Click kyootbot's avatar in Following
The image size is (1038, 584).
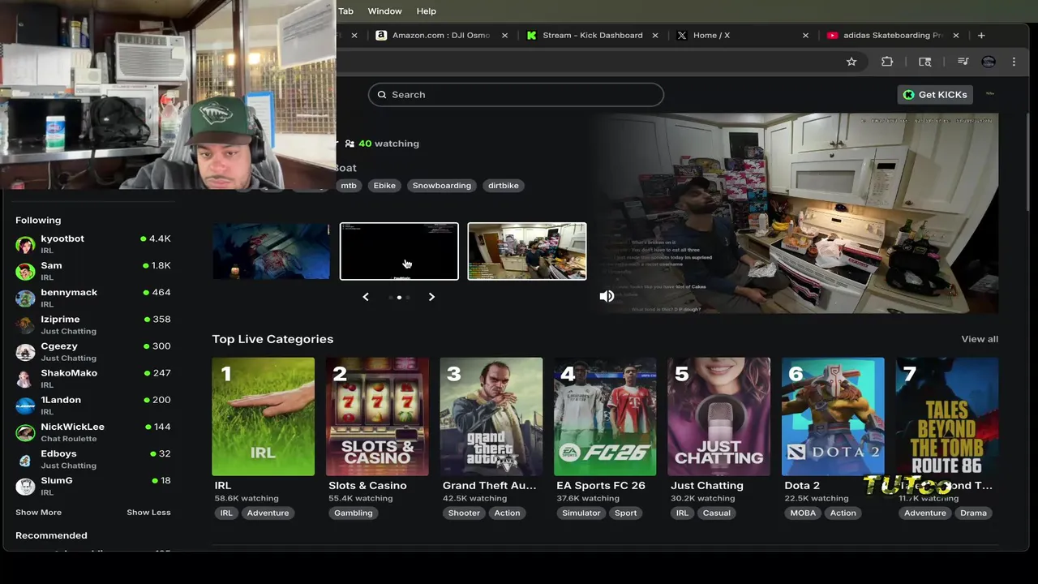tap(25, 244)
